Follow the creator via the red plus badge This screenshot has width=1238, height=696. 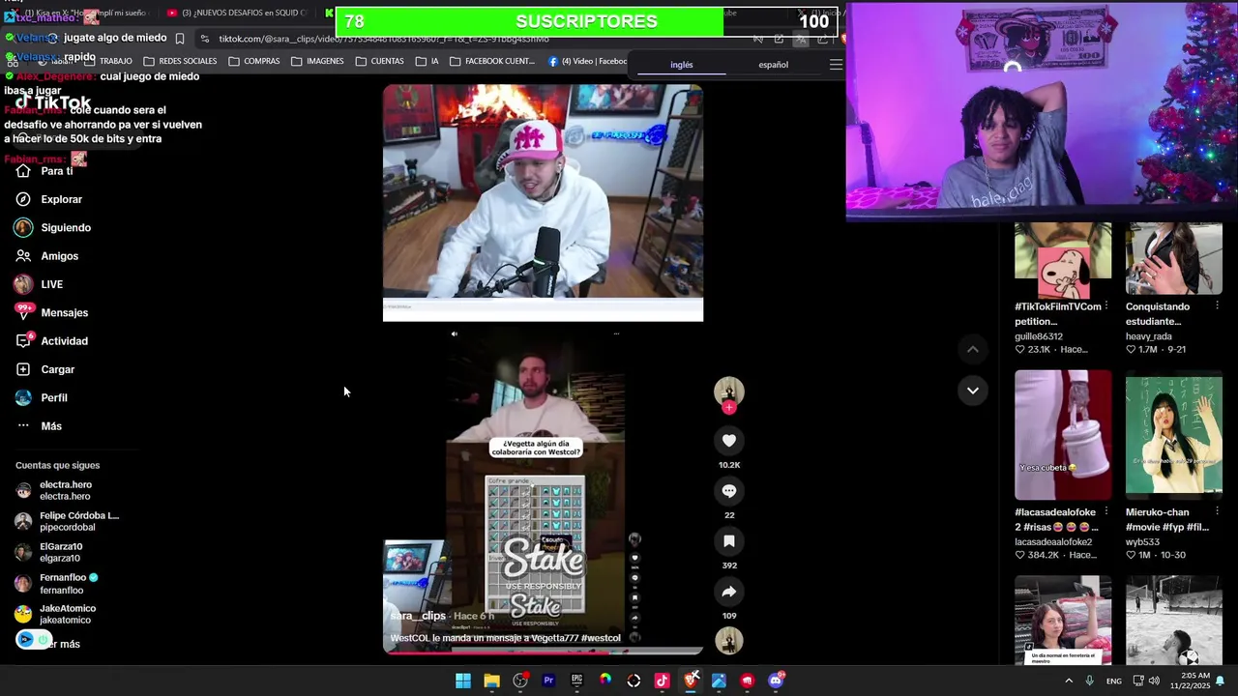click(729, 408)
